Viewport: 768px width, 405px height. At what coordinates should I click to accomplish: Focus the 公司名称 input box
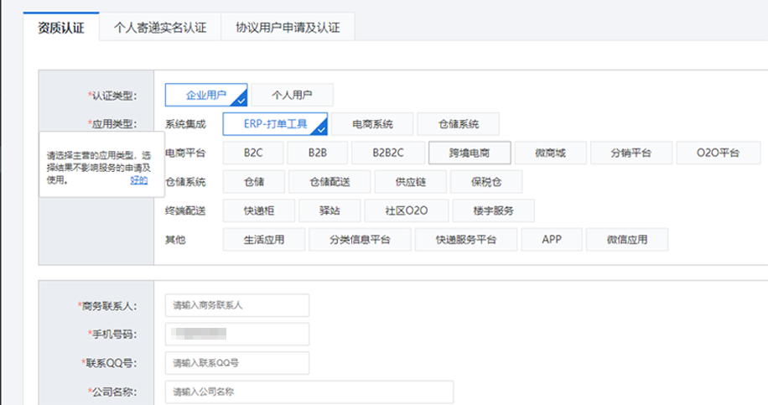point(309,392)
